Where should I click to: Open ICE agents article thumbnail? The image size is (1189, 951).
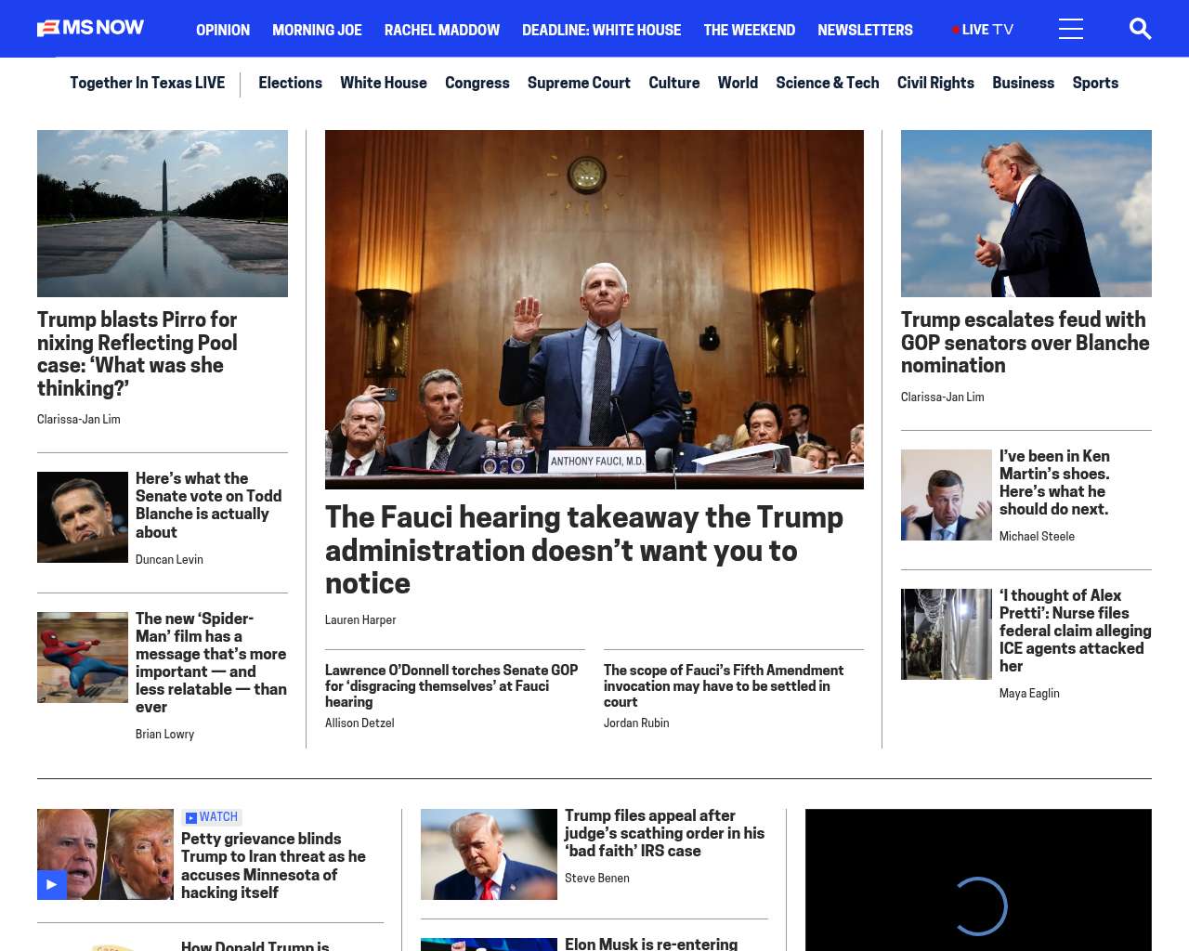click(x=947, y=634)
